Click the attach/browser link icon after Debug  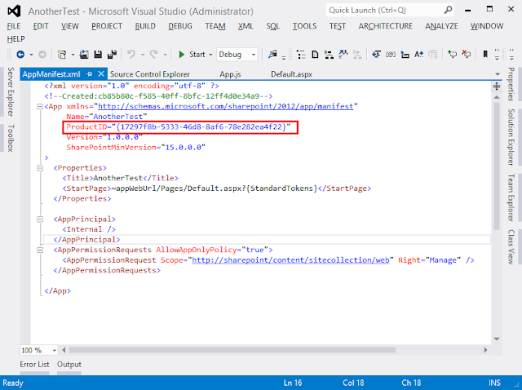point(272,55)
